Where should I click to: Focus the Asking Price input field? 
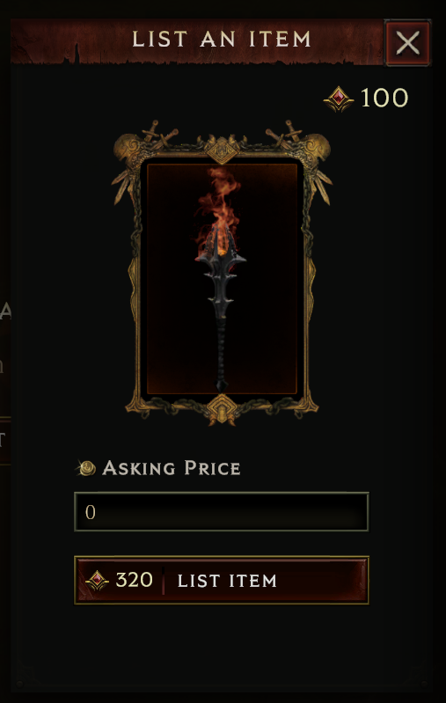222,511
